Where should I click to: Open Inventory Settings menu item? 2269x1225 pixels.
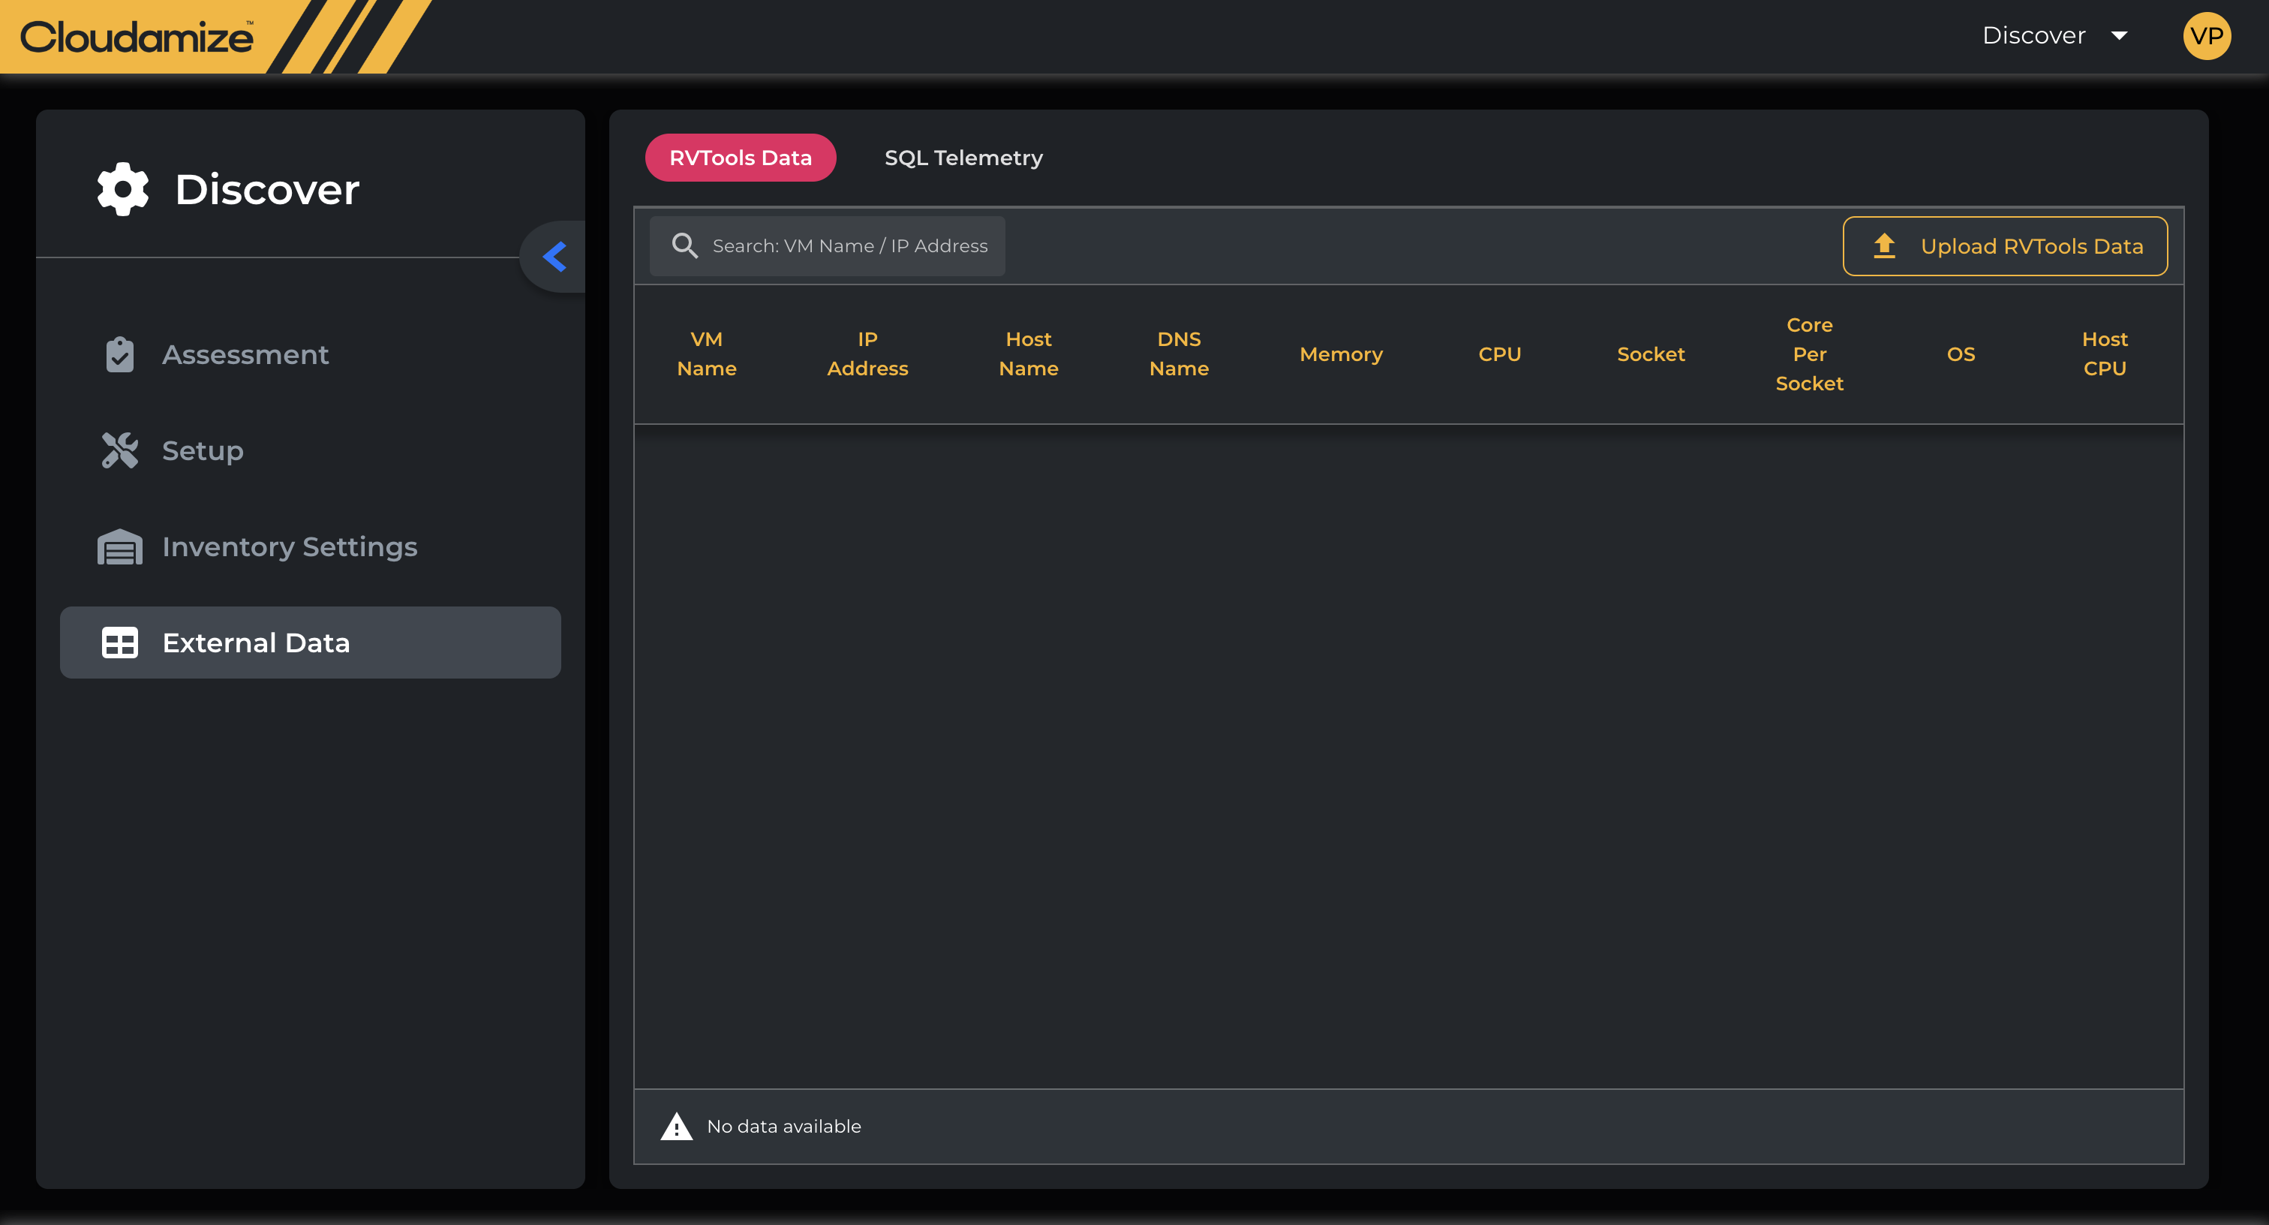[290, 546]
